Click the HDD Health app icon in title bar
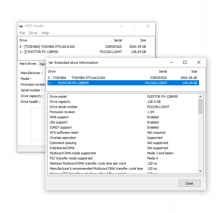223x213 pixels. pos(21,26)
